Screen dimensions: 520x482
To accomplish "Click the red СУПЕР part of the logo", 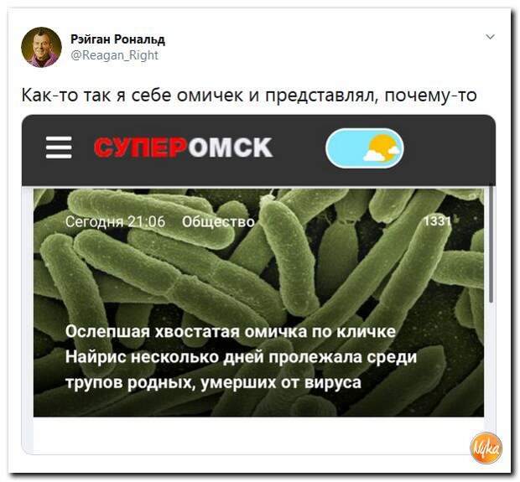I will (x=139, y=148).
